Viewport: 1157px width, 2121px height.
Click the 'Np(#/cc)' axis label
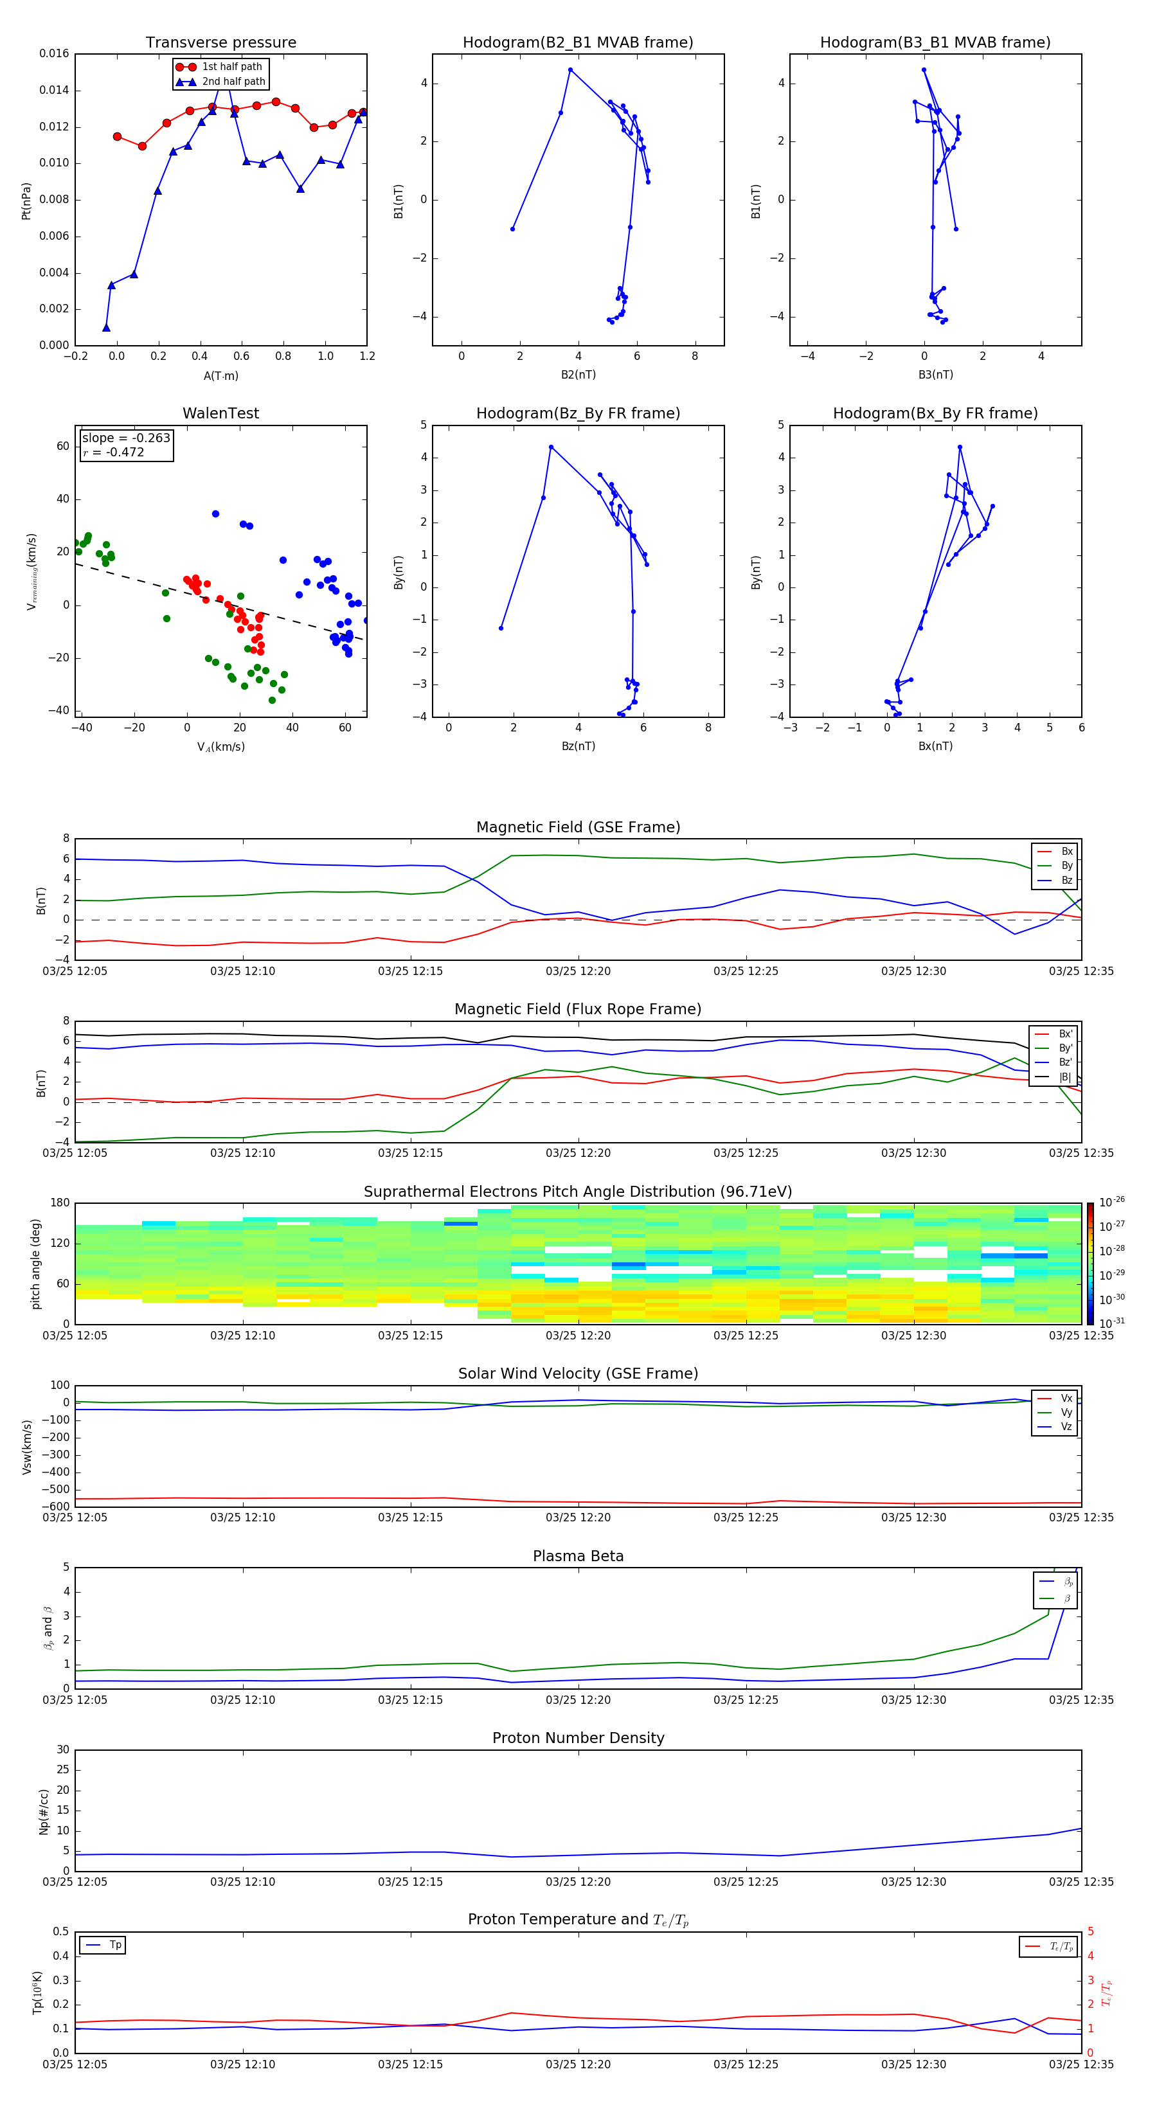coord(44,1811)
